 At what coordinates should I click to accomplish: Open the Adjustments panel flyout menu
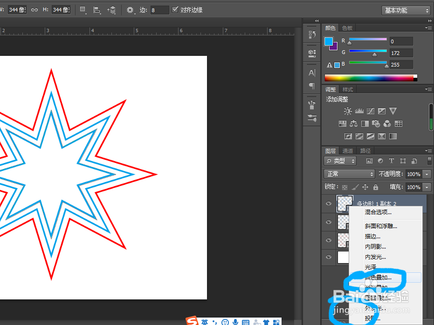tap(428, 89)
